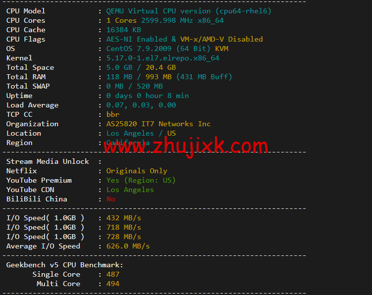This screenshot has height=295, width=372.
Task: Click the YouTube Premium Yes (Region: US) result
Action: coord(141,181)
